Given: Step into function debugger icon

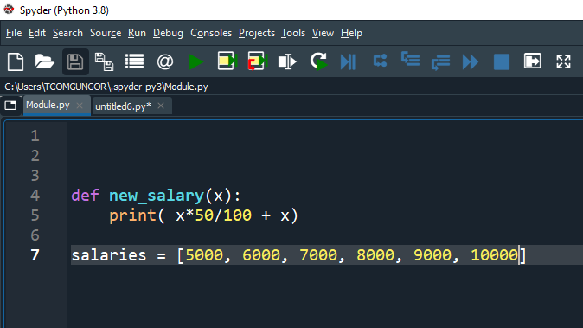Looking at the screenshot, I should (x=411, y=60).
